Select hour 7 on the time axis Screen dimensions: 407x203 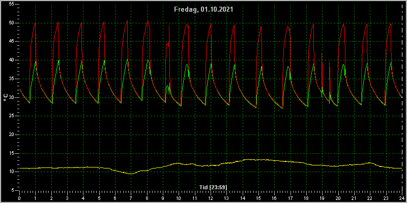[x=131, y=198]
